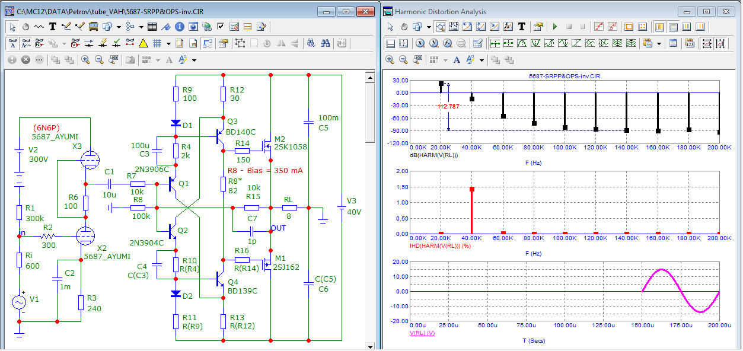Click the yellow warning triangle icon
The width and height of the screenshot is (743, 351).
(143, 43)
